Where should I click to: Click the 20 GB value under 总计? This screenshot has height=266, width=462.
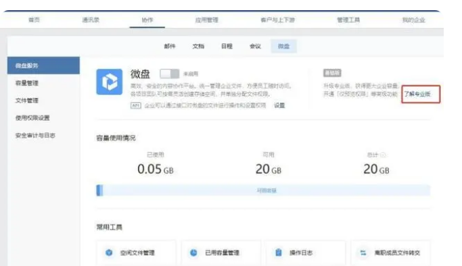click(376, 169)
